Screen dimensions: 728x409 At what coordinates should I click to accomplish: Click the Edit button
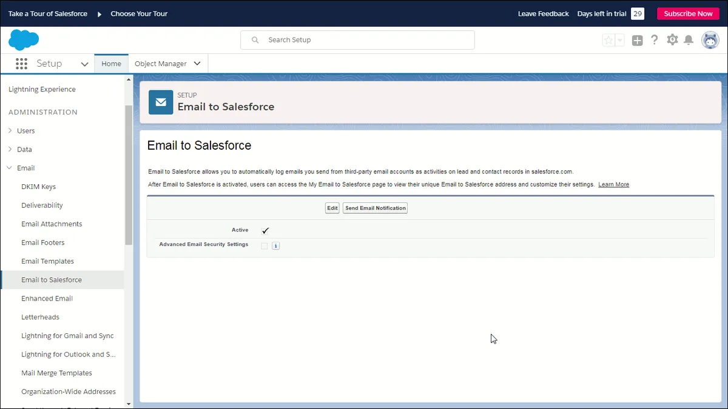coord(332,208)
